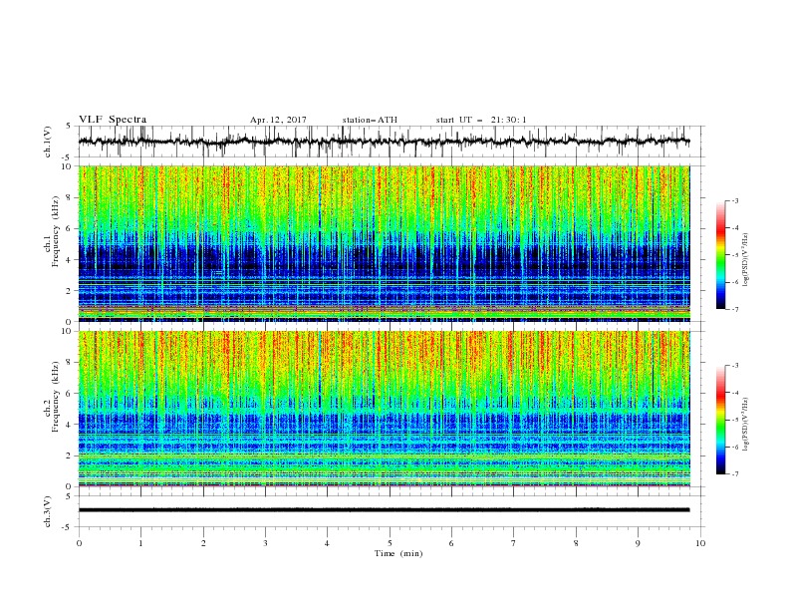Click inside the ch.1 spectrogram panel

tap(385, 243)
